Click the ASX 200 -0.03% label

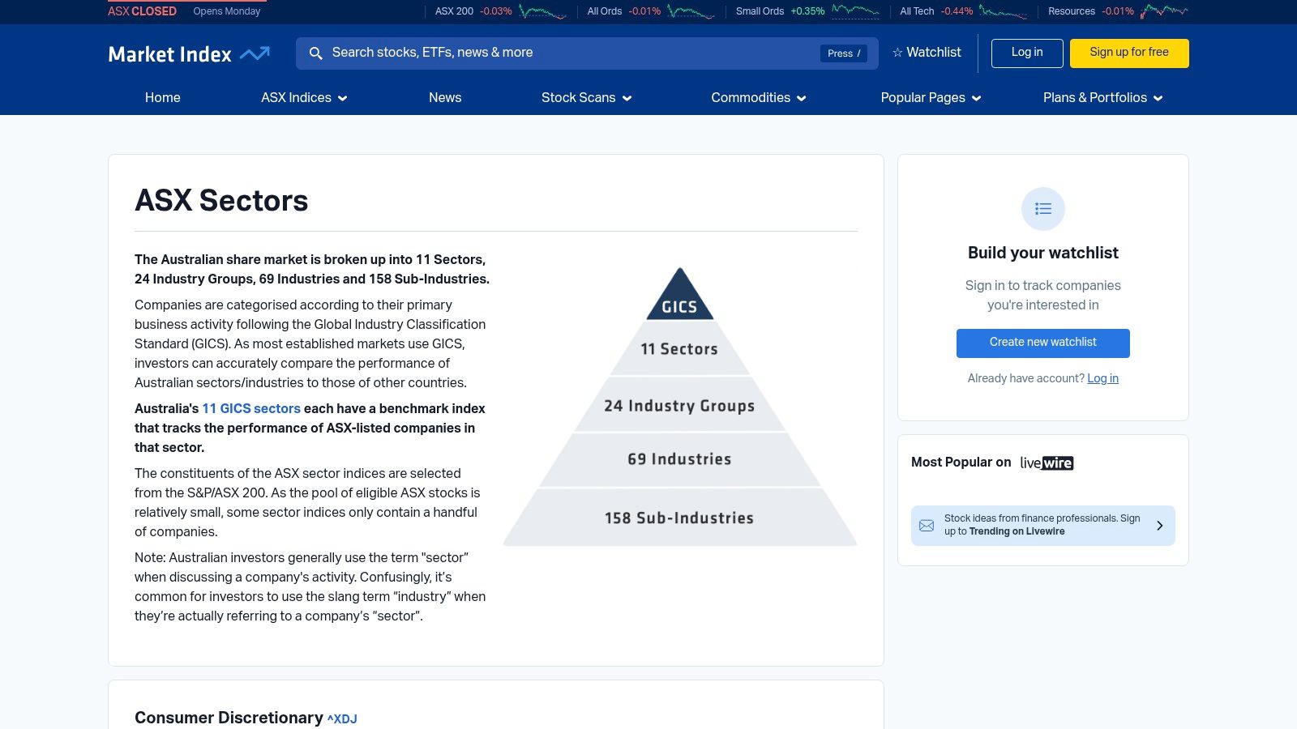473,11
